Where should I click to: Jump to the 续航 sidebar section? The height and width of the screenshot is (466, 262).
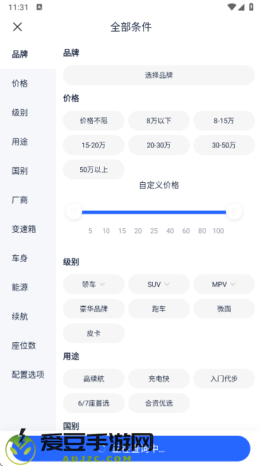[20, 317]
